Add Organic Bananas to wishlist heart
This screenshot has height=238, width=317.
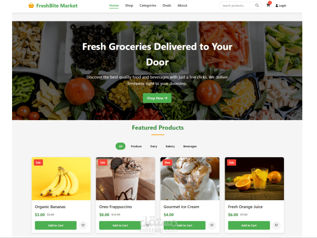tap(83, 225)
